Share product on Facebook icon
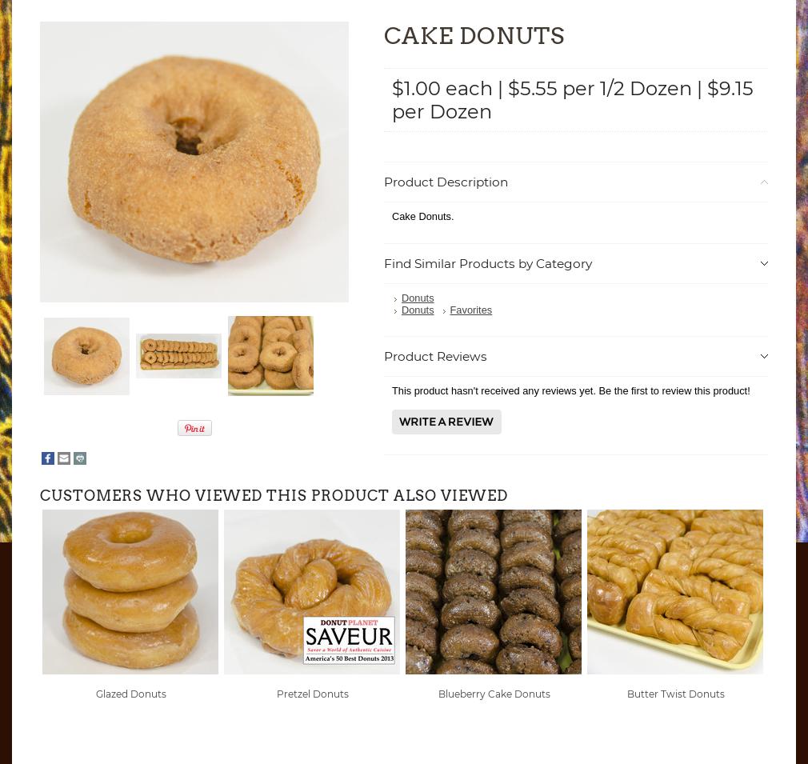Viewport: 808px width, 764px height. click(48, 458)
